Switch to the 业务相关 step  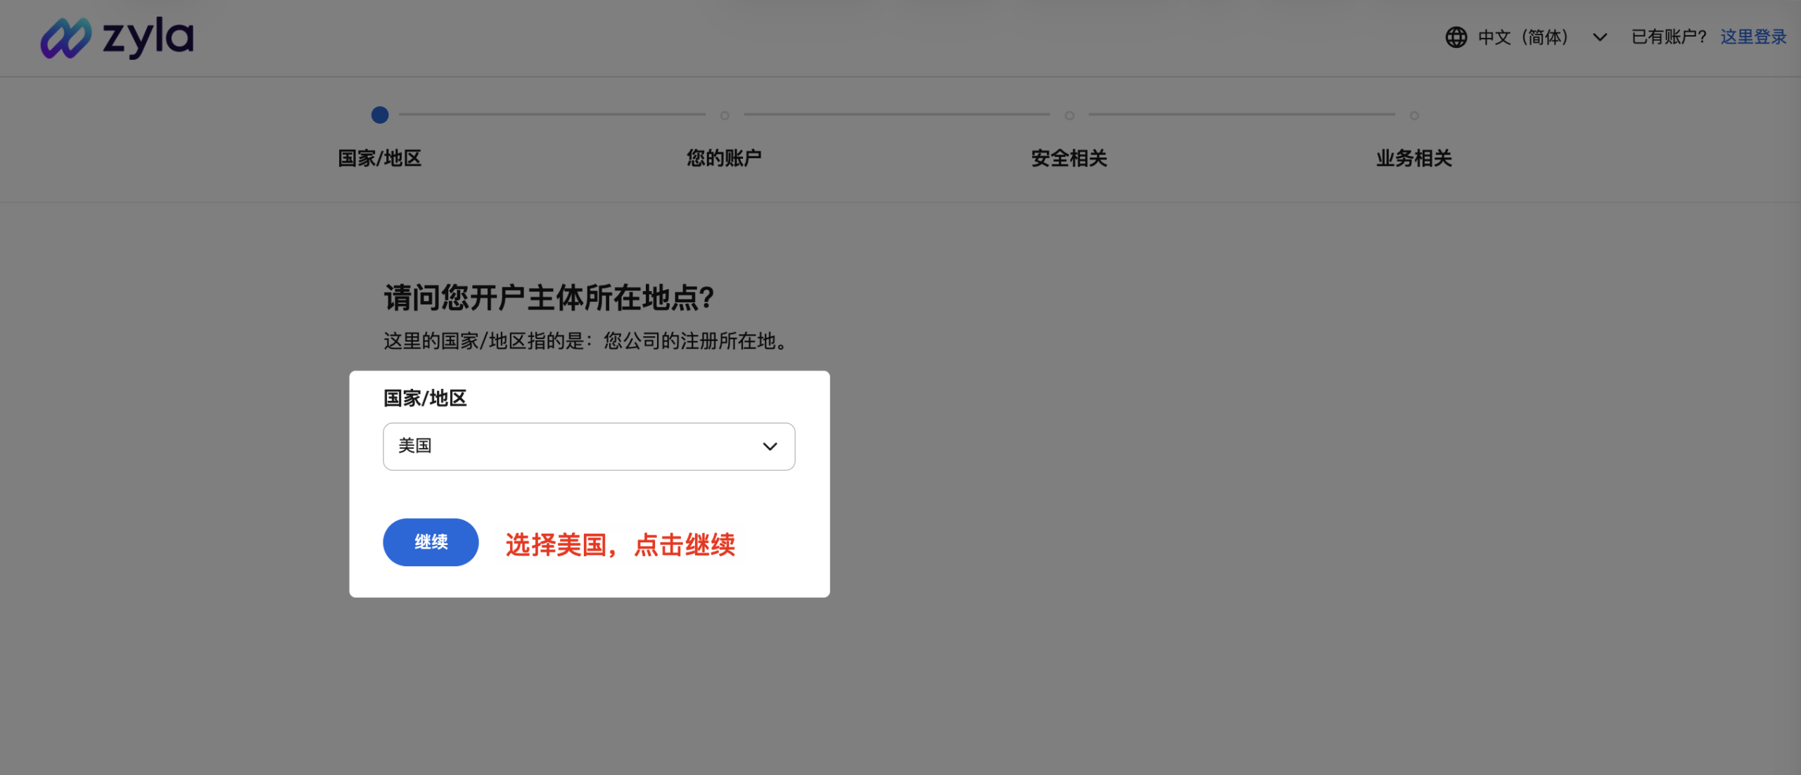pyautogui.click(x=1412, y=158)
